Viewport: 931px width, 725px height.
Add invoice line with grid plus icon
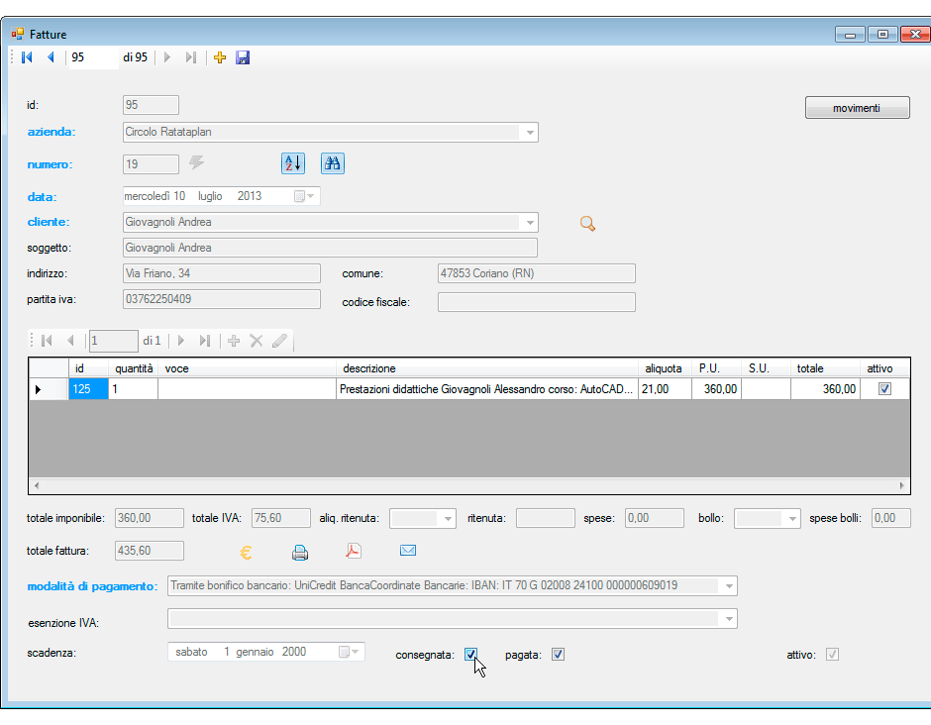pyautogui.click(x=234, y=341)
